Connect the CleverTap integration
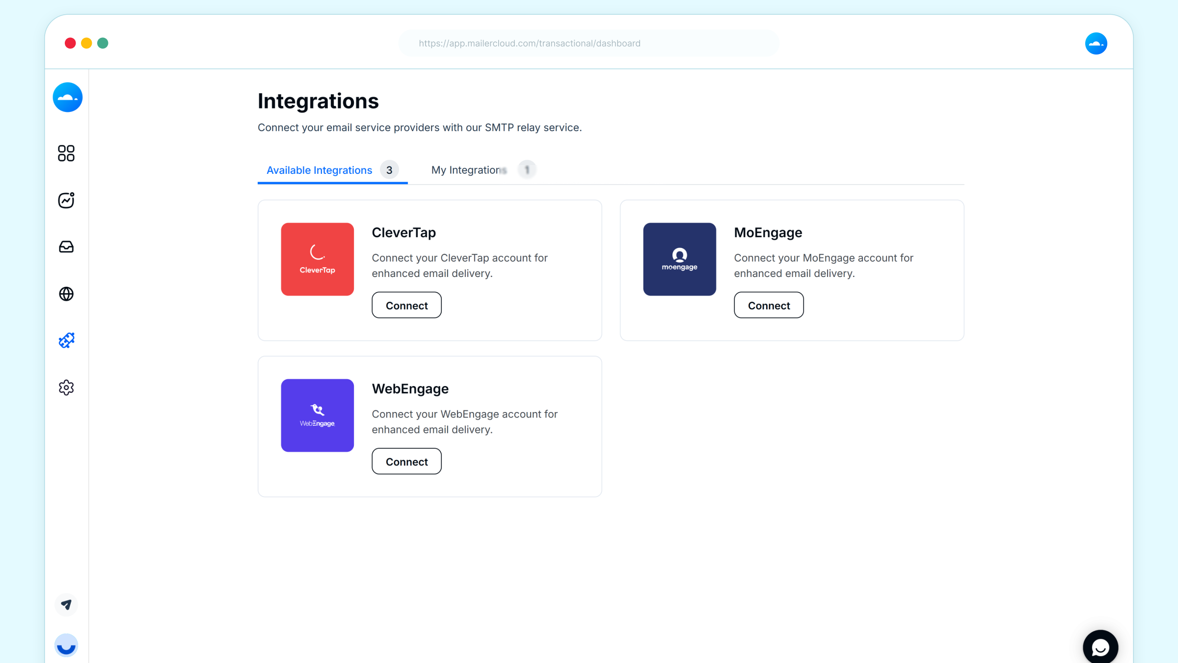The width and height of the screenshot is (1178, 663). (x=406, y=305)
